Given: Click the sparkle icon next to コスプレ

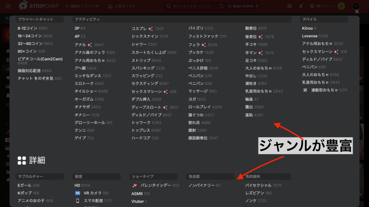Looking at the screenshot, I should coord(151,29).
